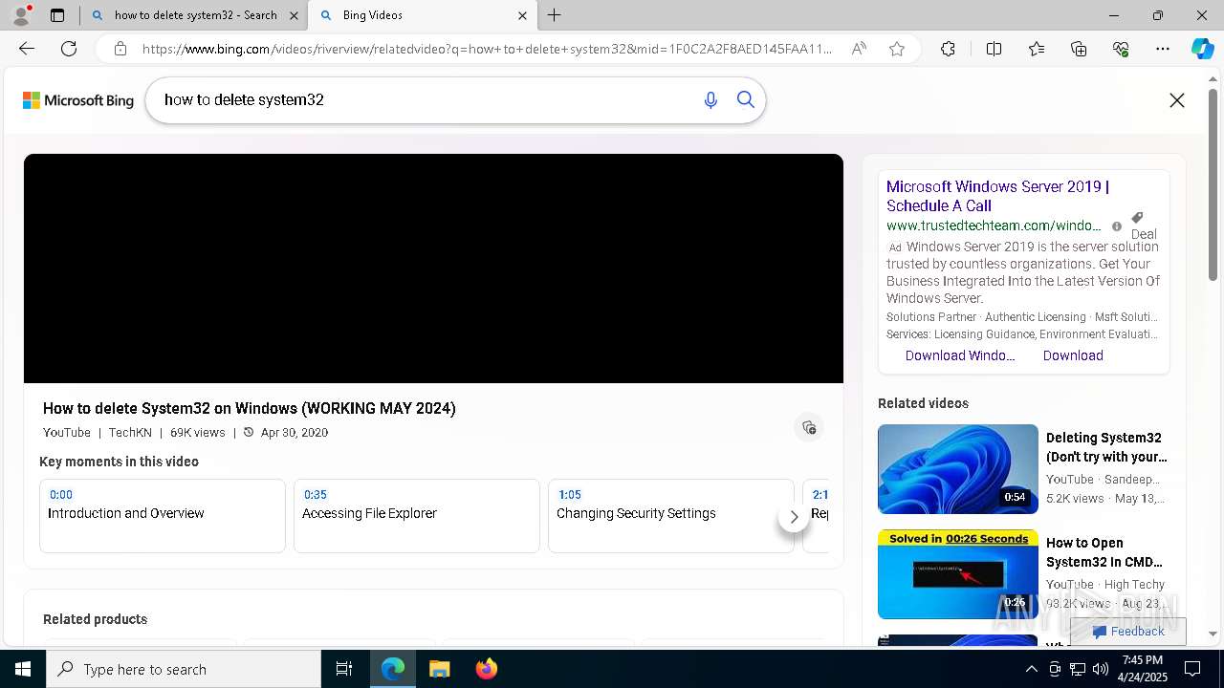Play the System32 video in player
Screen dimensions: 1224x688
433,269
